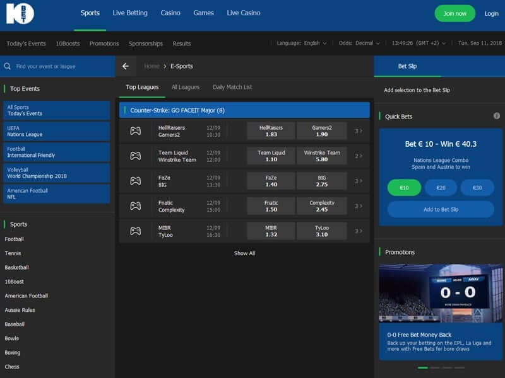Bet on HellRaisers at 1.83

pos(271,131)
